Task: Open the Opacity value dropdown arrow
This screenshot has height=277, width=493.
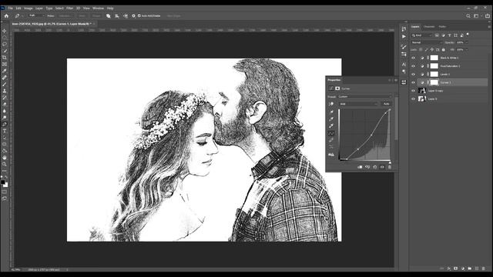Action: [467, 42]
